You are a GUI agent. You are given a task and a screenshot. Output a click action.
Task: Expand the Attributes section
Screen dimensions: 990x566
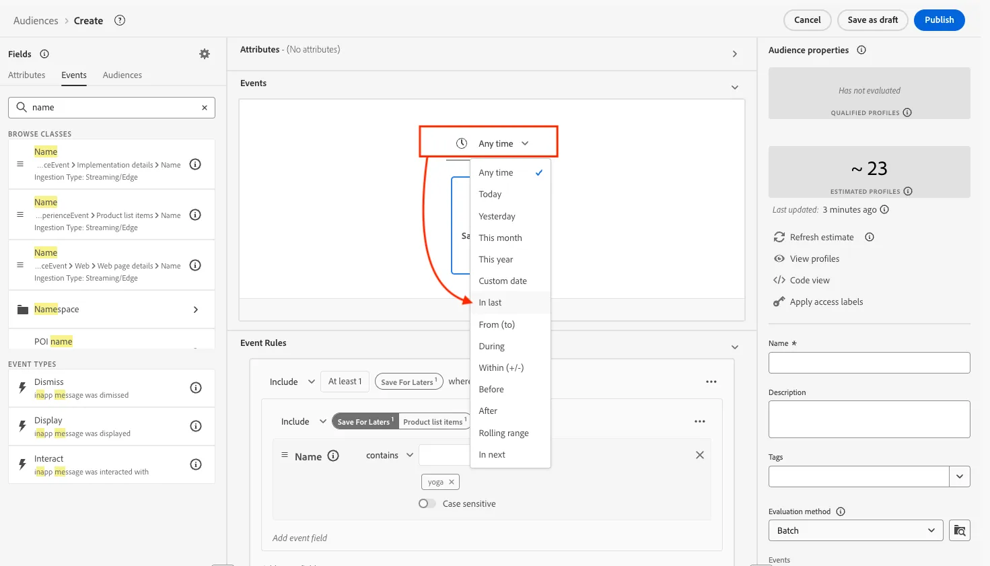pyautogui.click(x=735, y=54)
